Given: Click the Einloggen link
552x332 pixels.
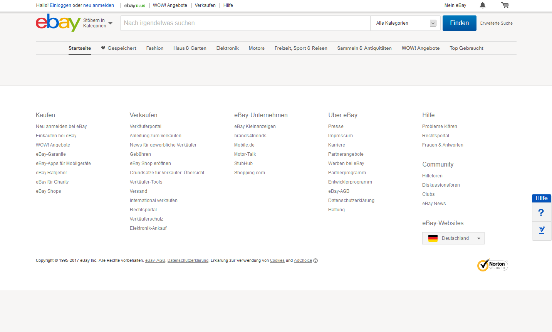Looking at the screenshot, I should pyautogui.click(x=60, y=5).
